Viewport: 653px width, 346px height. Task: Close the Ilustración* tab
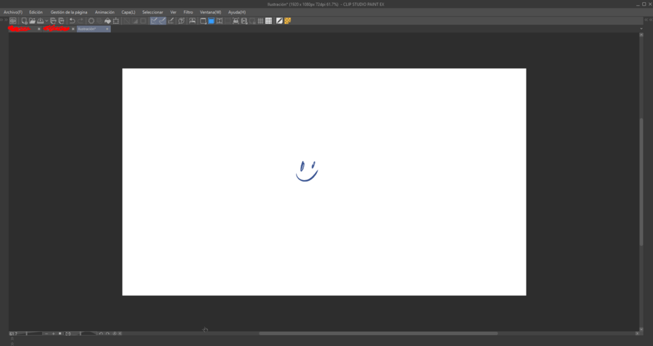click(x=107, y=29)
